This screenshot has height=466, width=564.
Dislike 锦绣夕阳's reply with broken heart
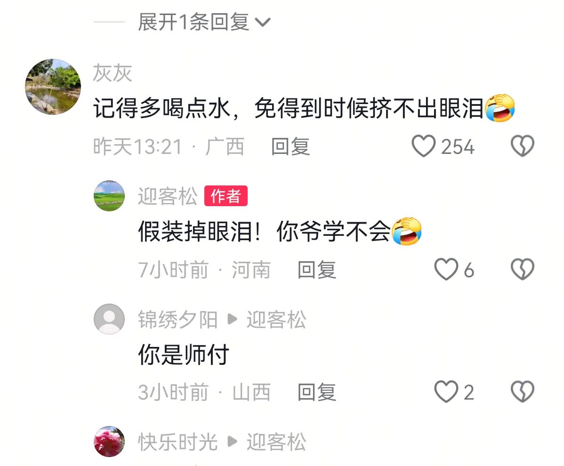(522, 392)
